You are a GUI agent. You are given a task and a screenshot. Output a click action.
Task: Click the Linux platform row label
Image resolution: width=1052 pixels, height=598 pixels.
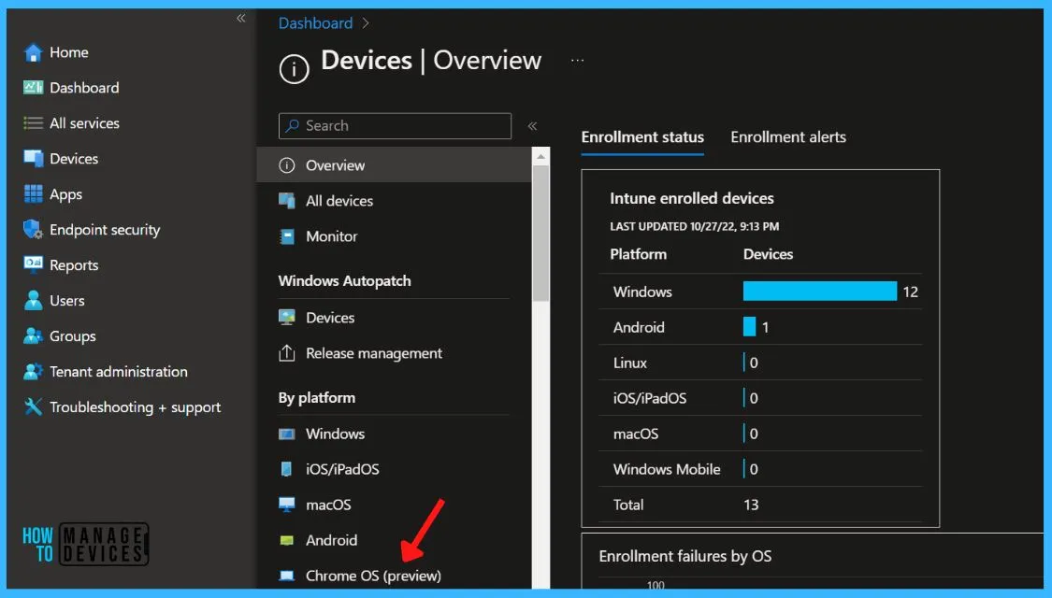[630, 363]
